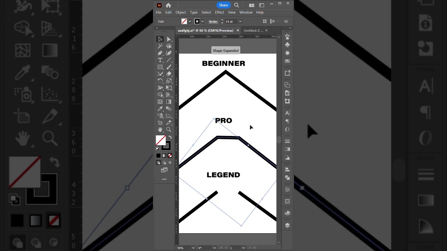Choose the Hand tool
The image size is (447, 251).
coord(160,130)
